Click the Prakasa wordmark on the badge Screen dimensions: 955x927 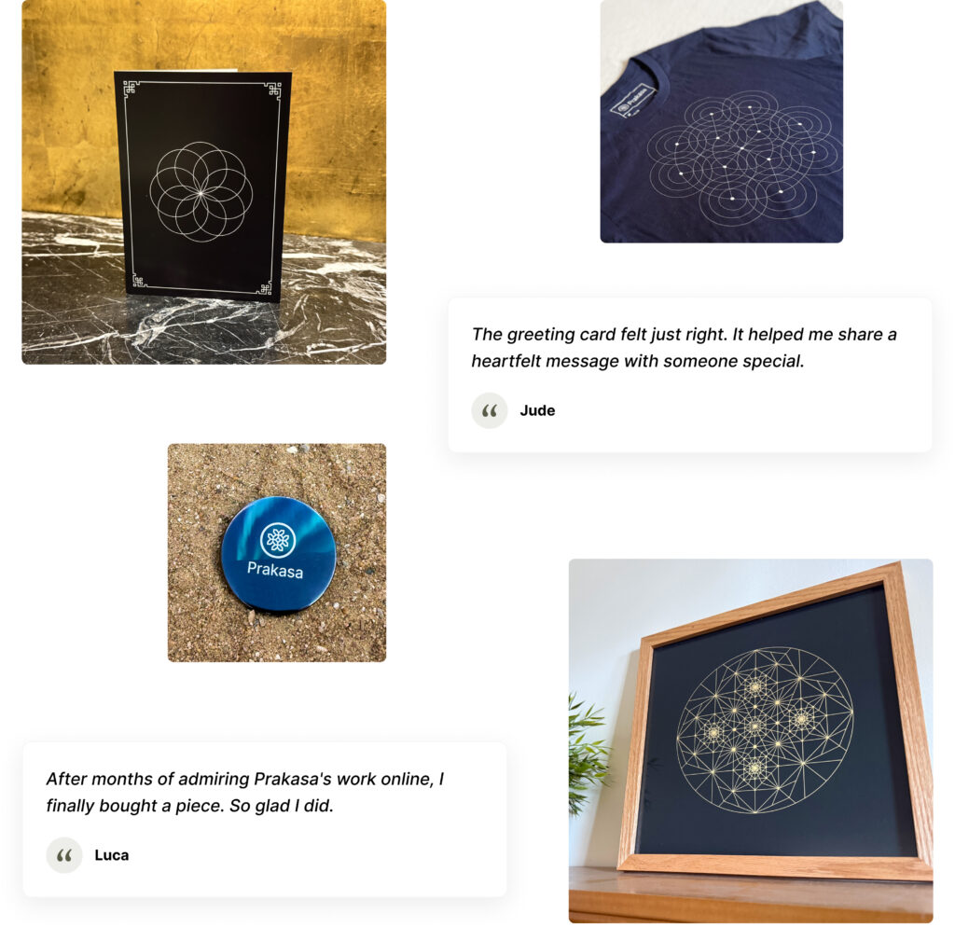click(x=275, y=570)
